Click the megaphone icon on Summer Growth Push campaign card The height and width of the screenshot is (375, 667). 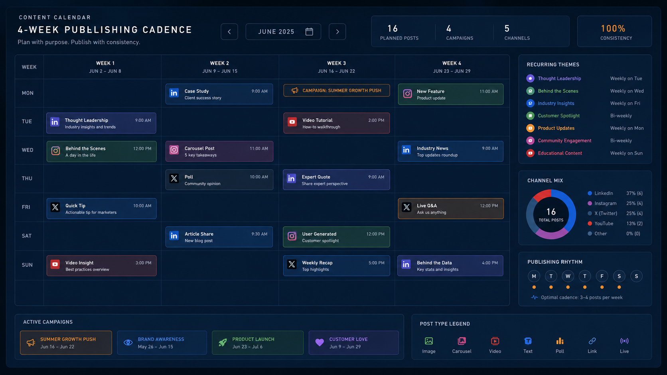pos(31,343)
